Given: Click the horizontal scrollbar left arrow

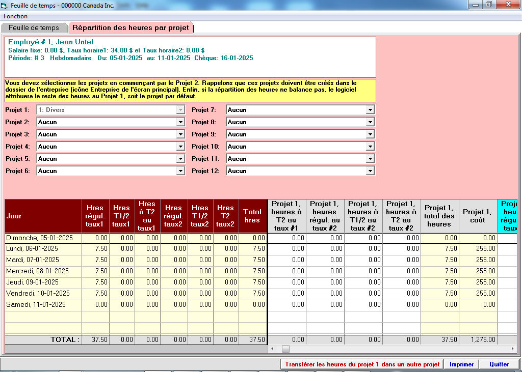Looking at the screenshot, I should [273, 349].
